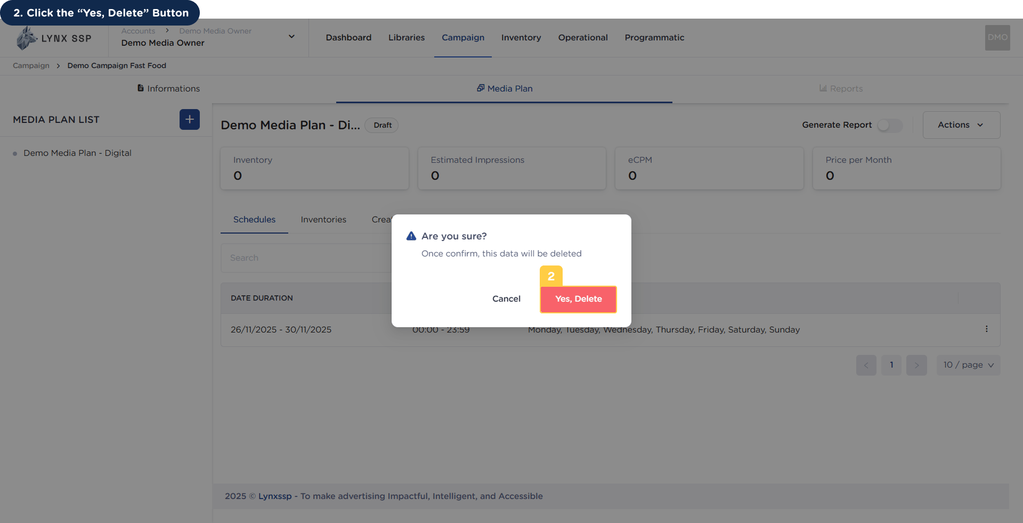
Task: Click the Price per Month card
Action: pos(906,168)
